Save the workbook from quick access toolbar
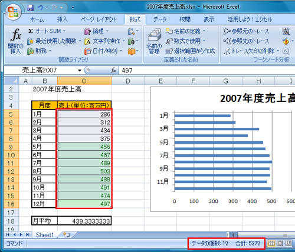The height and width of the screenshot is (252, 295). click(30, 8)
